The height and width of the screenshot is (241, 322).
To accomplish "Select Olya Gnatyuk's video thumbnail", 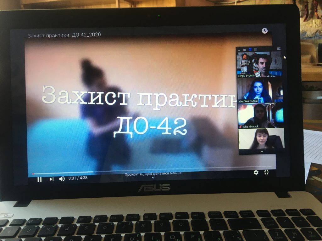I will point(261,116).
